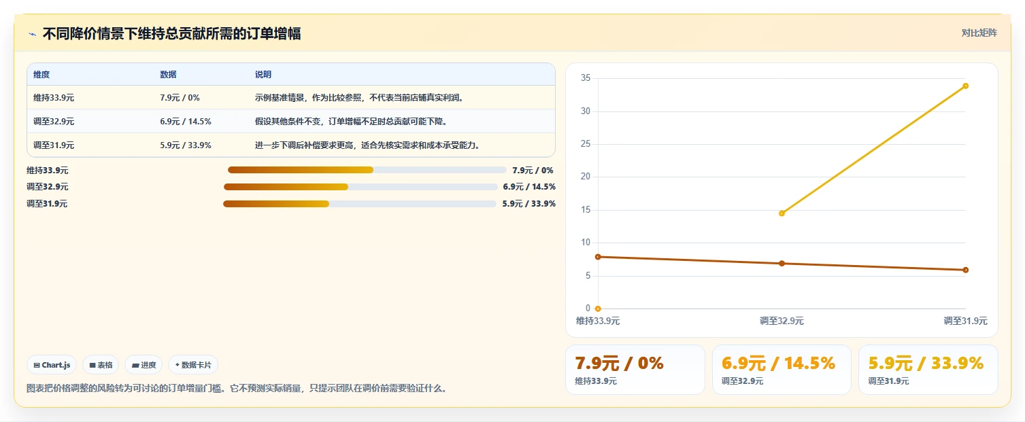Click the description starting 进一步下调后补偿要求更高
The height and width of the screenshot is (422, 1025).
pos(367,145)
